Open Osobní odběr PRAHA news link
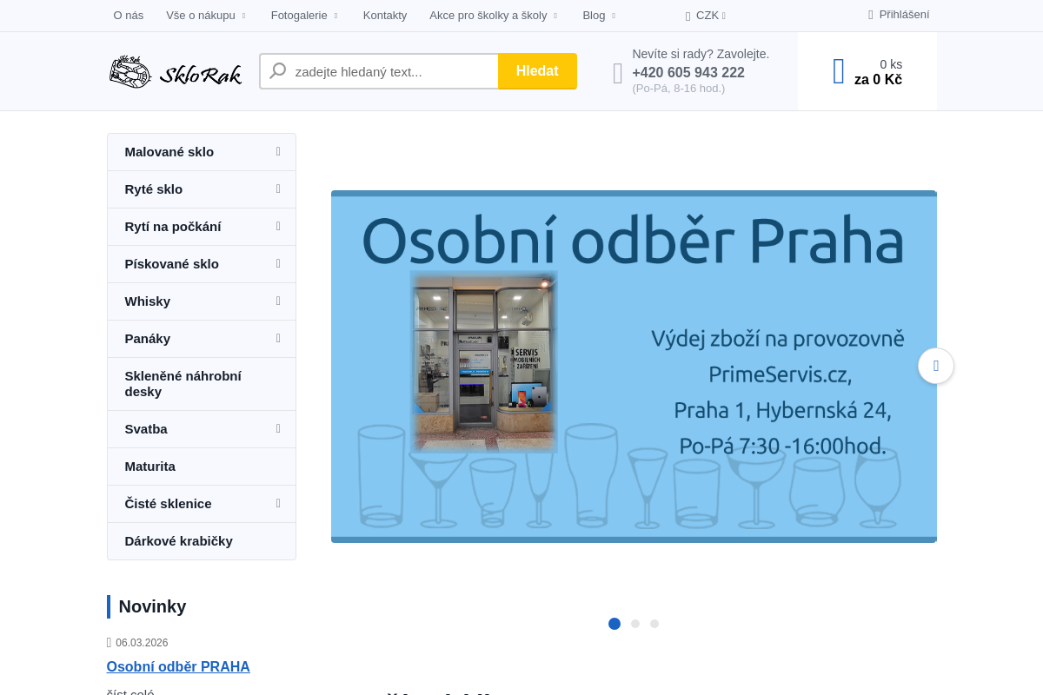Image resolution: width=1043 pixels, height=695 pixels. (178, 667)
